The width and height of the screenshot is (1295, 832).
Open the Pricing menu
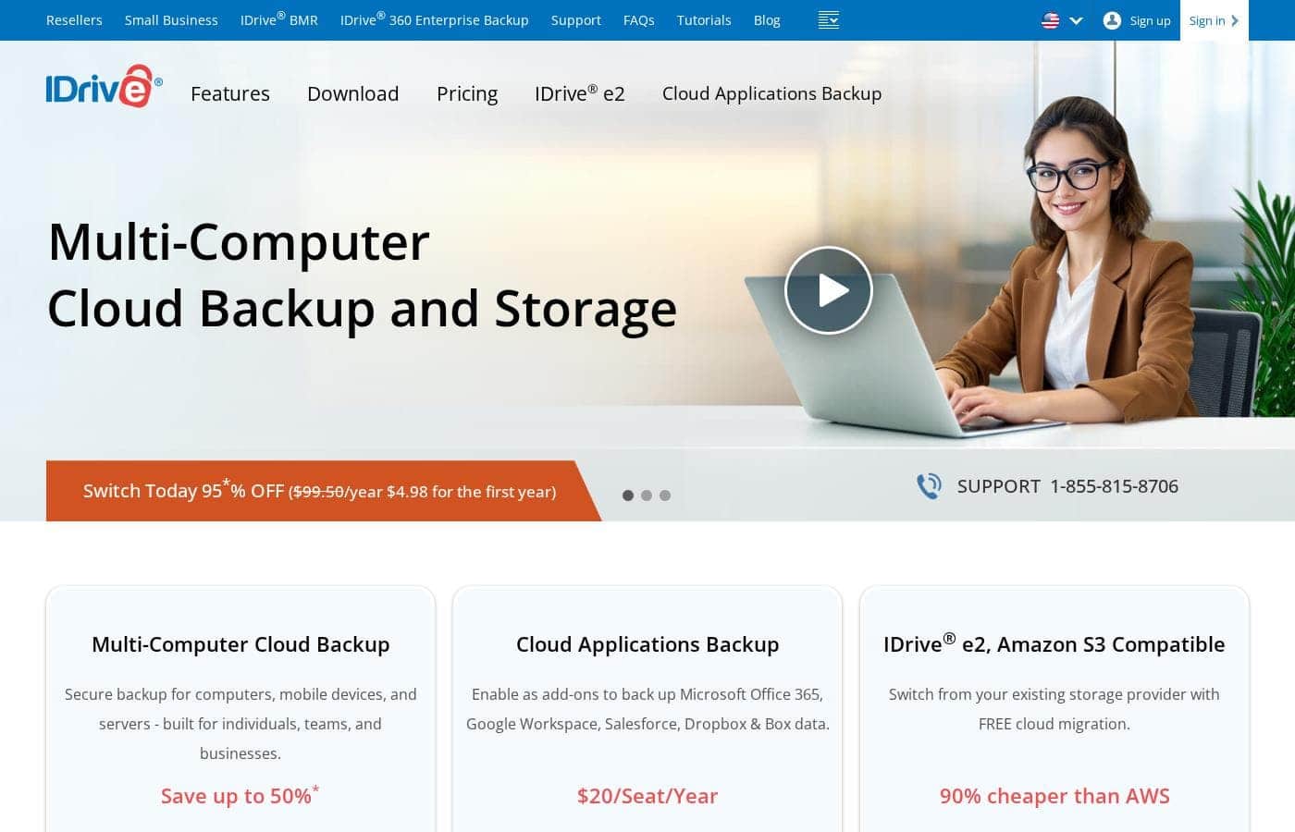pyautogui.click(x=466, y=93)
